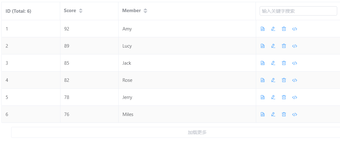
Task: Click the ID (Total: 6) column header
Action: pyautogui.click(x=18, y=11)
